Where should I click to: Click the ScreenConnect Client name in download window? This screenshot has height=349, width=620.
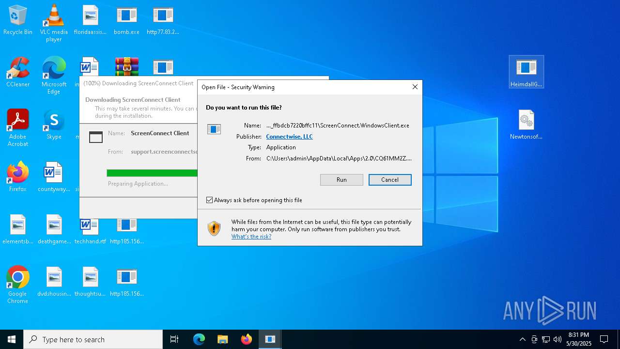[160, 133]
